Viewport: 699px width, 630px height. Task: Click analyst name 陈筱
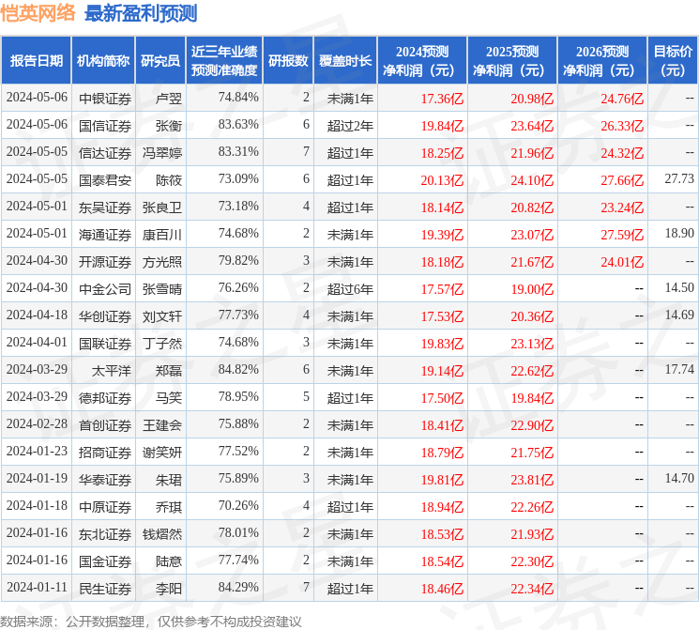tap(169, 180)
